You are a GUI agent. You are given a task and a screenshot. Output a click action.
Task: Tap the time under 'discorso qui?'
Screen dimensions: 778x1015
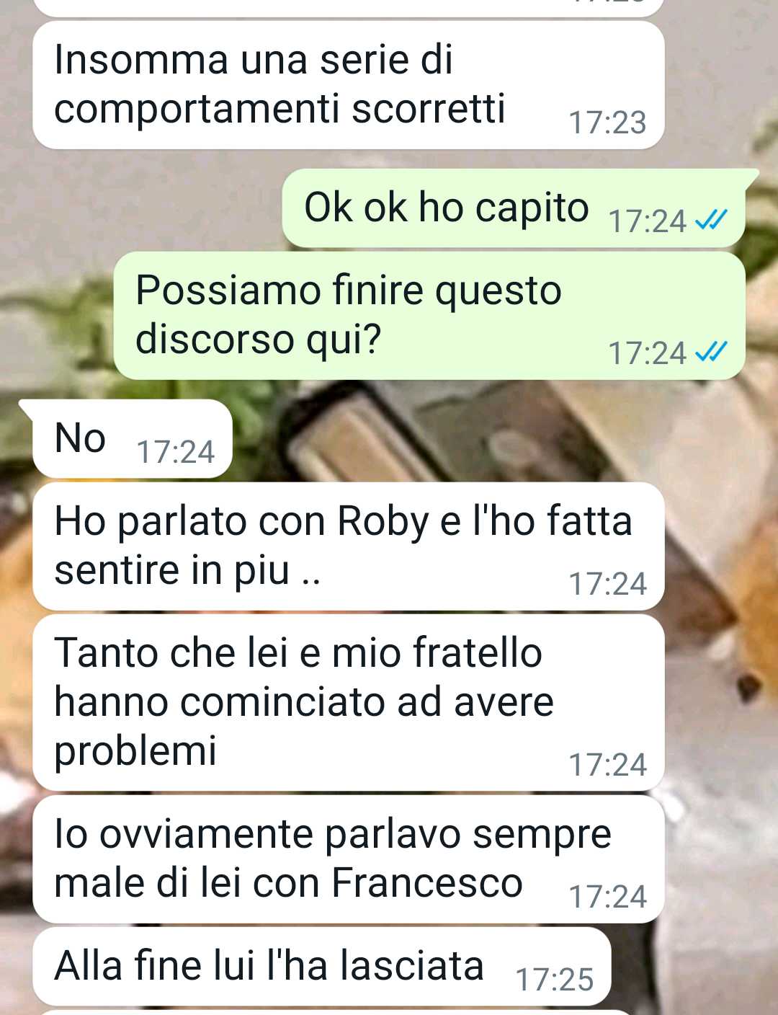pyautogui.click(x=648, y=353)
